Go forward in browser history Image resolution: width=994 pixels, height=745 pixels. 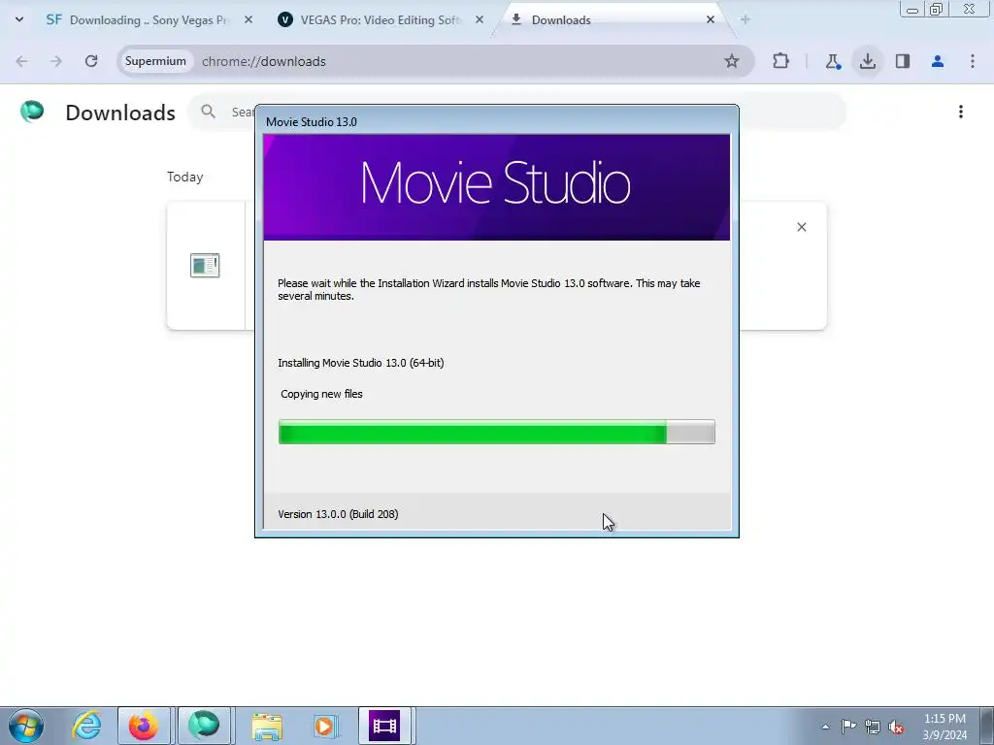point(56,61)
